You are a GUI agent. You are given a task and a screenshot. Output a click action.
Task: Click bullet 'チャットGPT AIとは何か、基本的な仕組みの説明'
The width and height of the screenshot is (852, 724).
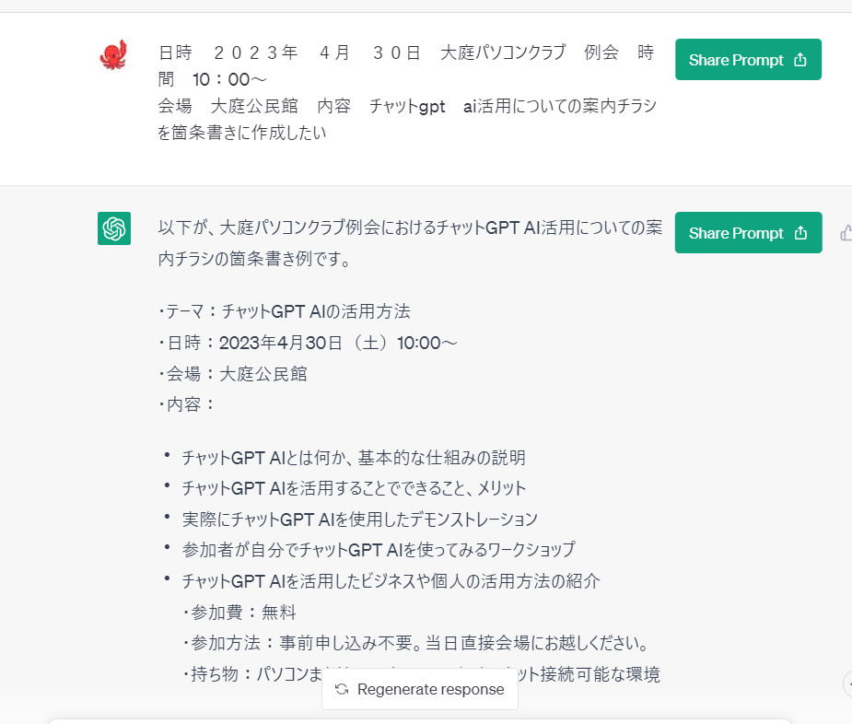(x=354, y=458)
